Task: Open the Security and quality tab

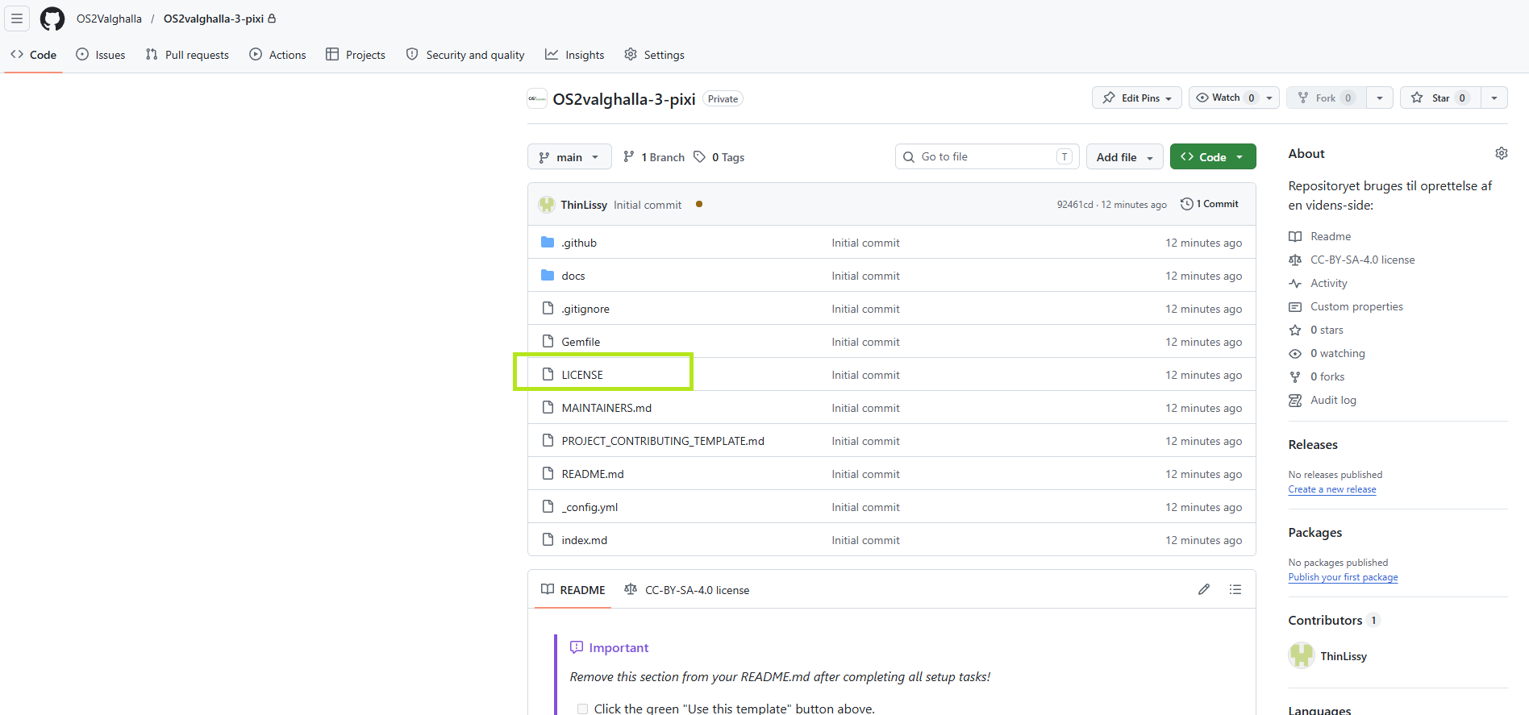Action: [465, 55]
